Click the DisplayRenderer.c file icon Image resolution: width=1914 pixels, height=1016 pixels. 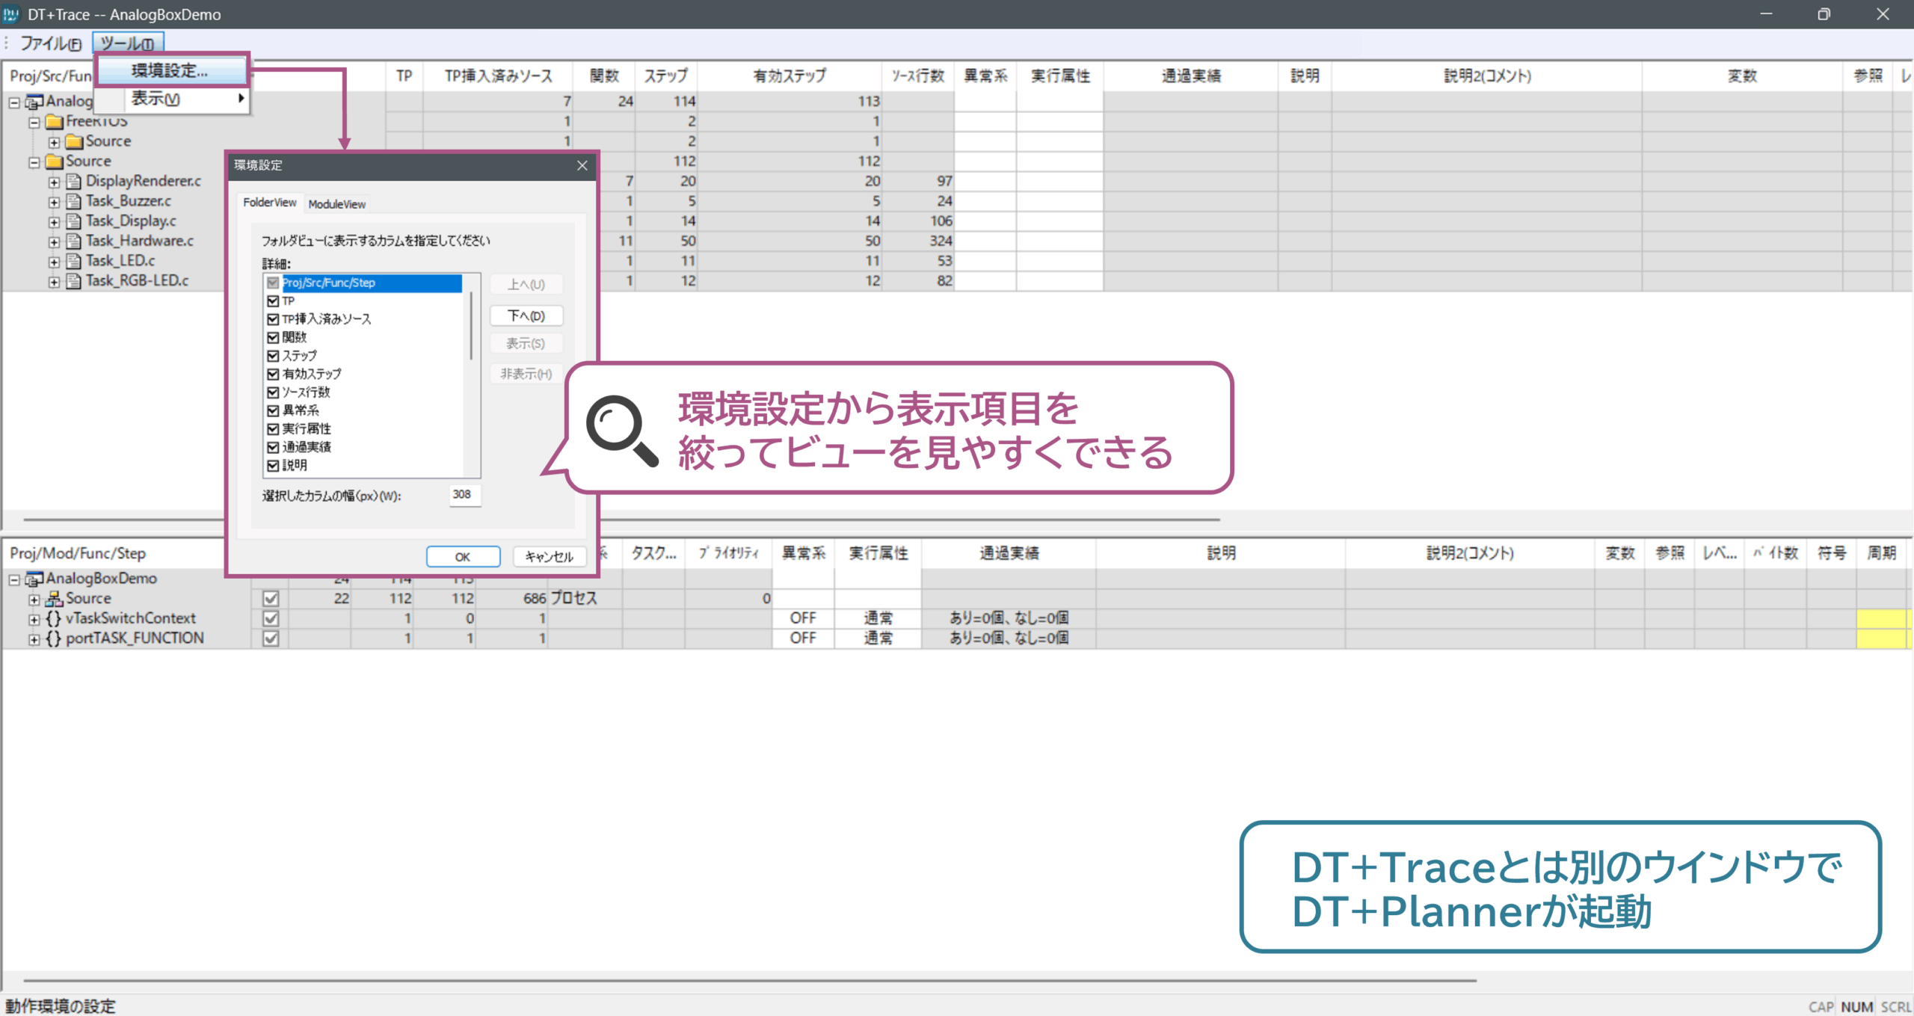point(73,181)
